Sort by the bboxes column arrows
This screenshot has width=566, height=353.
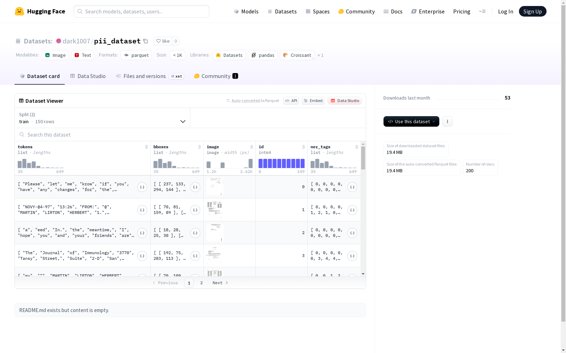click(x=200, y=147)
